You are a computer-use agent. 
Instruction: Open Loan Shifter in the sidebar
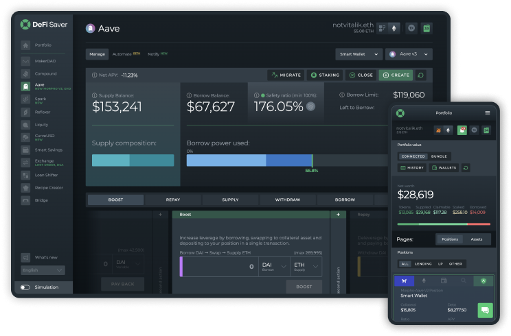click(39, 175)
